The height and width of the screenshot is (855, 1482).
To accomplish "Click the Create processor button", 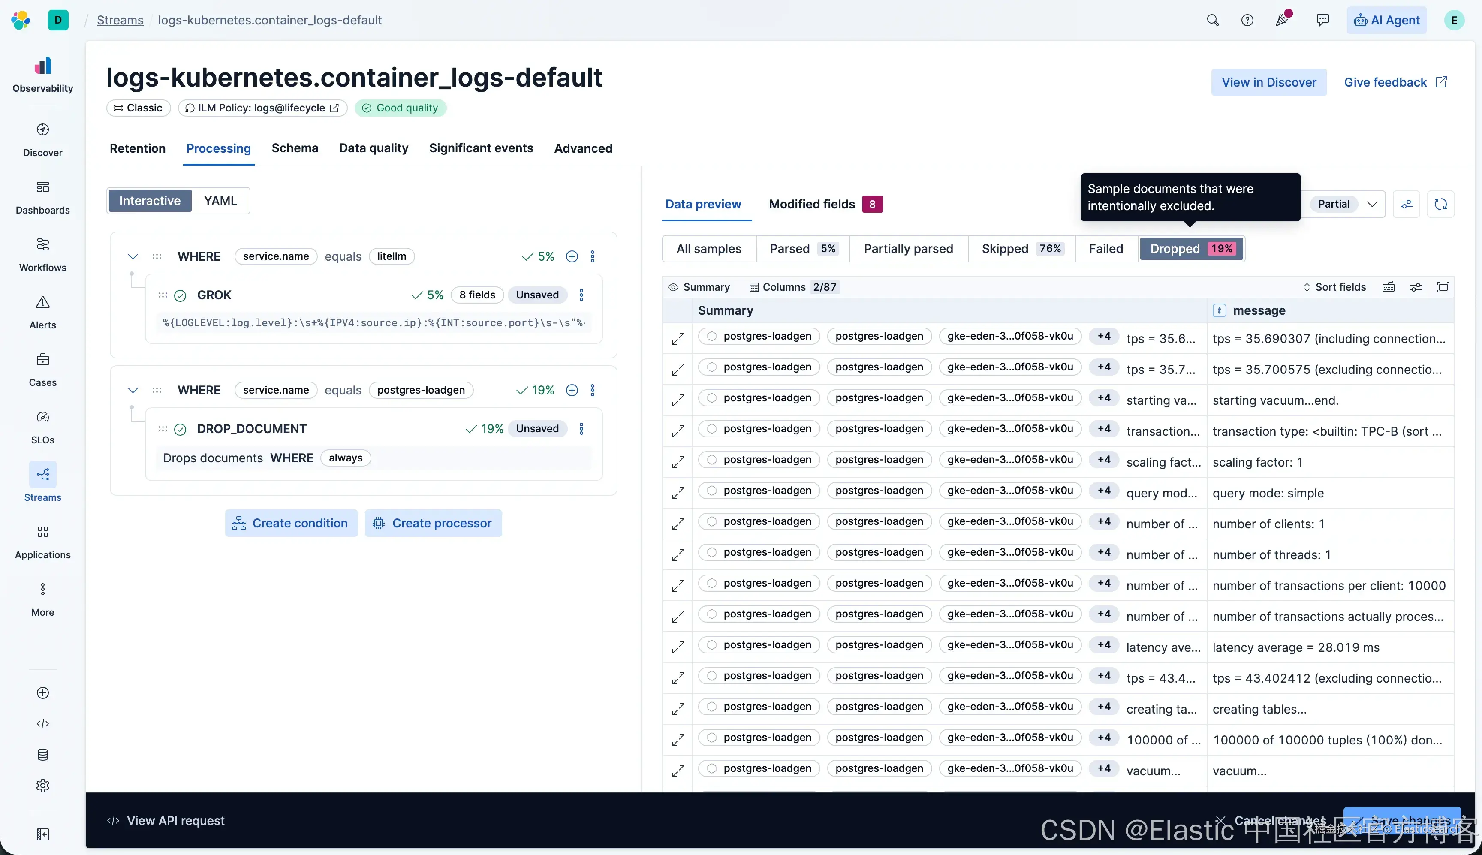I will (434, 523).
